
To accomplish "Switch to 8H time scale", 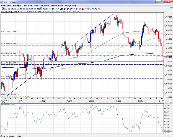I will (38, 9).
